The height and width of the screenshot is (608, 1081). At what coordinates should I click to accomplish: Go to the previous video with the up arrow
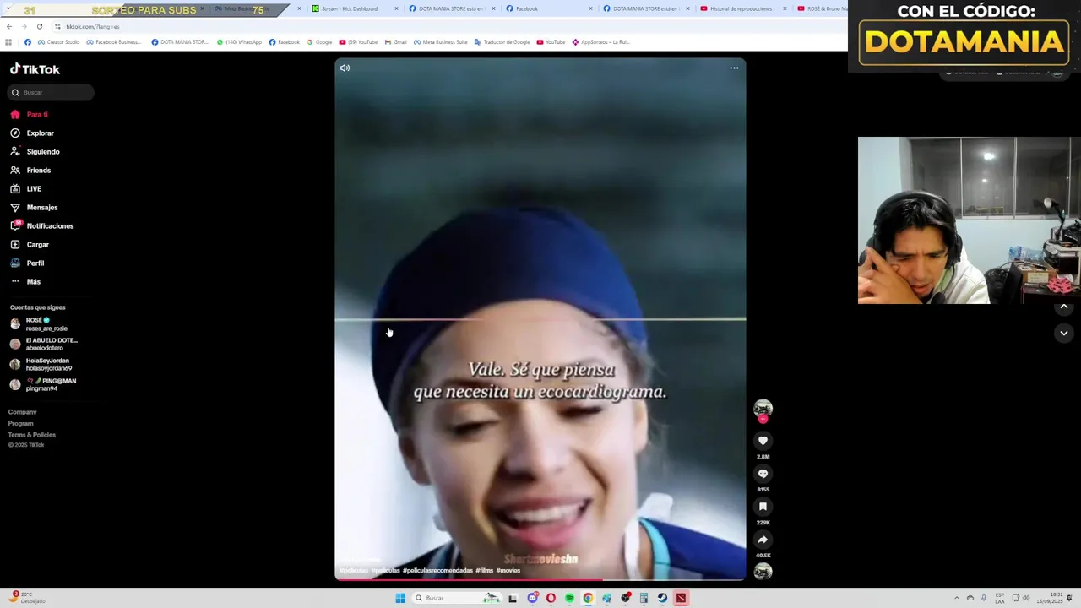(1064, 306)
